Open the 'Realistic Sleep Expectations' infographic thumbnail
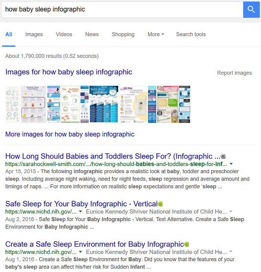The image size is (261, 272). (x=34, y=104)
